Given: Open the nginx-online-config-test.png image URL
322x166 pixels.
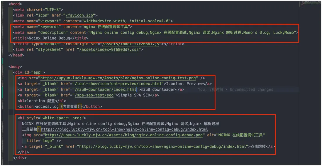Looking at the screenshot, I should pos(119,78).
